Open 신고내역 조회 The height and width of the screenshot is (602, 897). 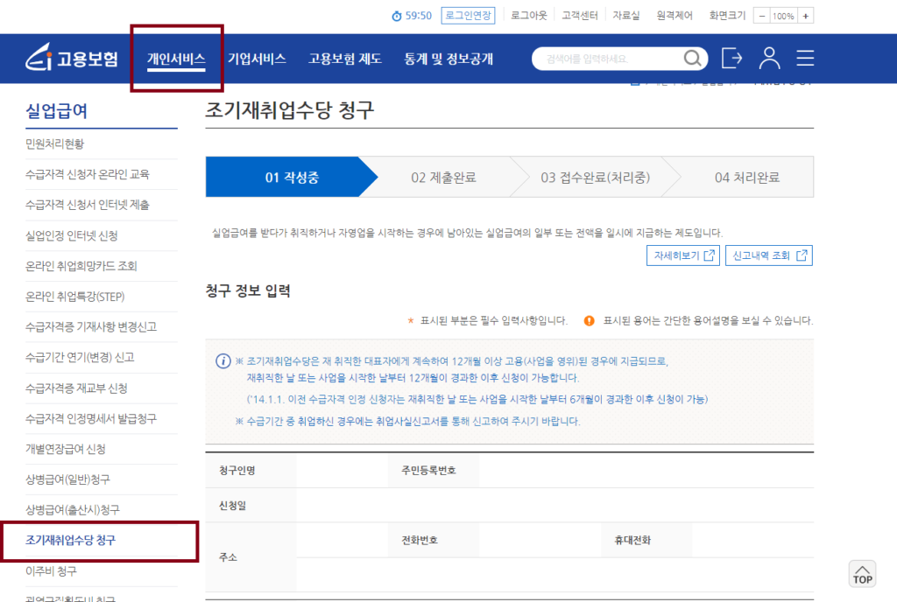click(x=768, y=254)
